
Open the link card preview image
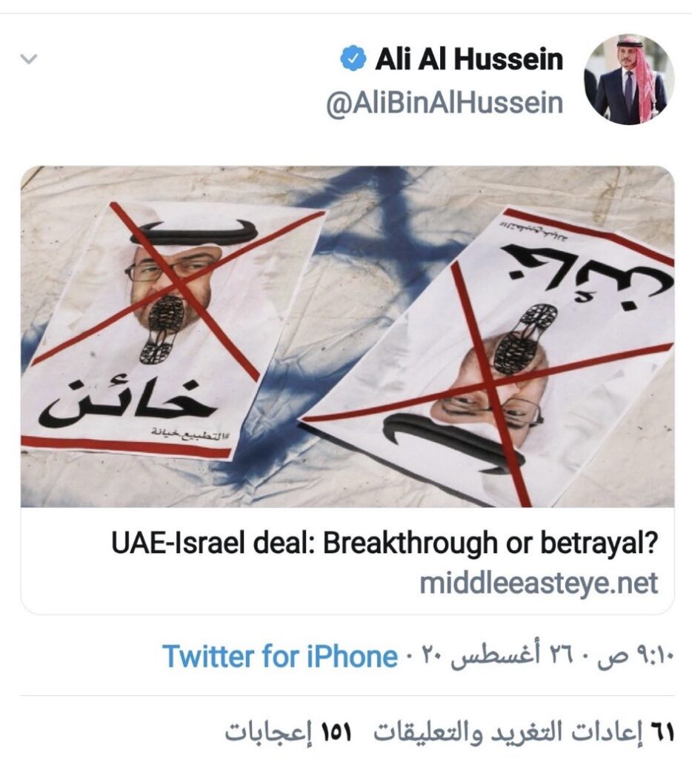pos(347,337)
